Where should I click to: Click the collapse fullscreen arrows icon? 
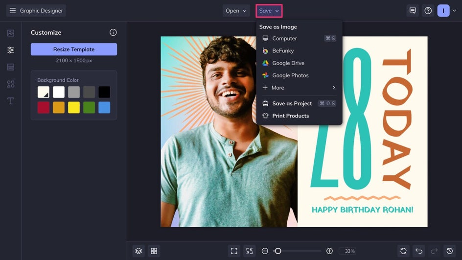(x=249, y=251)
